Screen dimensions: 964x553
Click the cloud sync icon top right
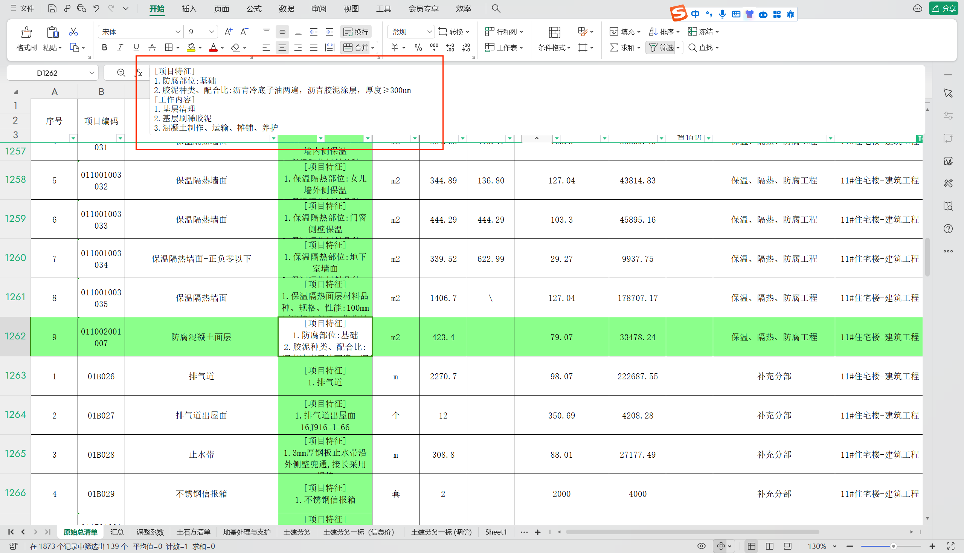(918, 8)
